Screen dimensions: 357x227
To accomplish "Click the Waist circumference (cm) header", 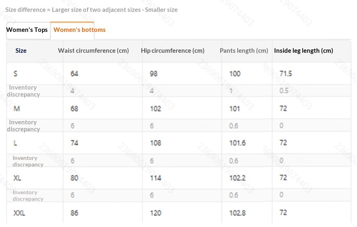I will pyautogui.click(x=94, y=51).
